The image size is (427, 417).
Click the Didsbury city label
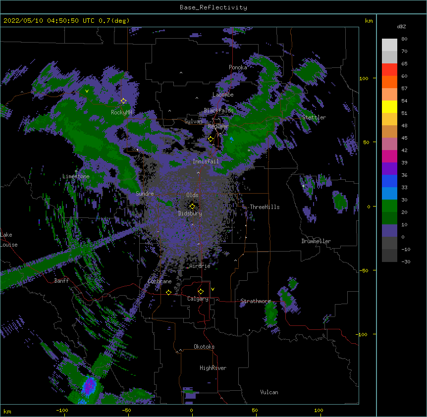click(190, 213)
